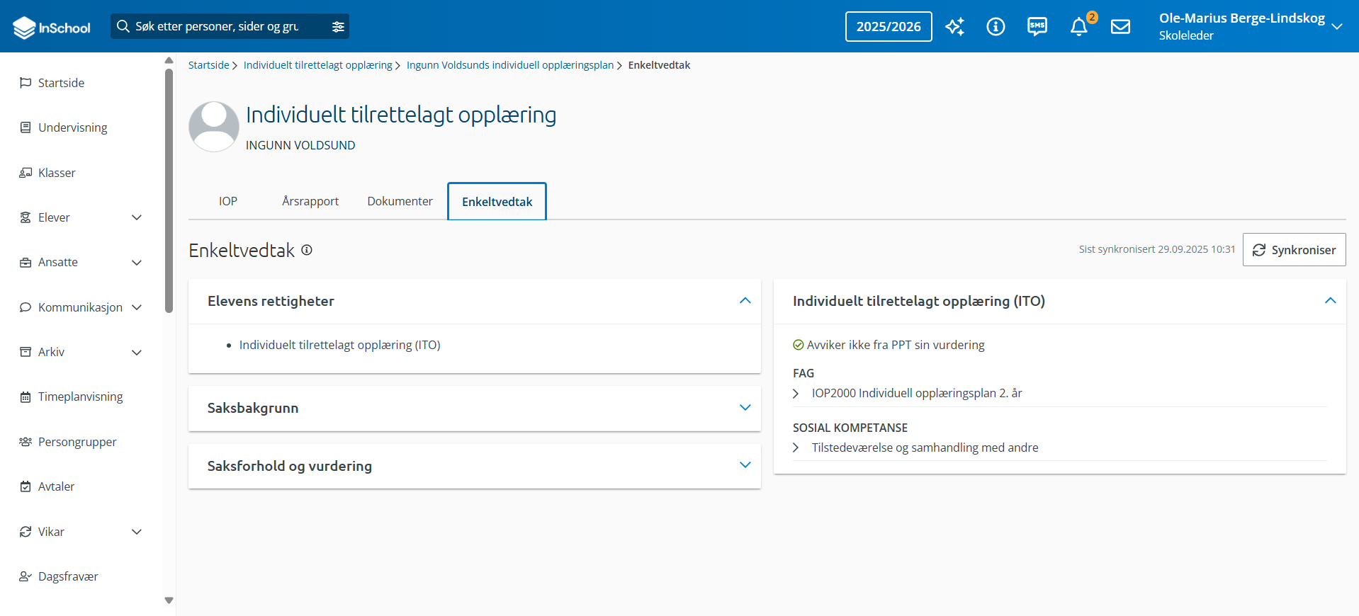Collapse the Elevens rettigheter panel
The image size is (1359, 616).
click(745, 301)
